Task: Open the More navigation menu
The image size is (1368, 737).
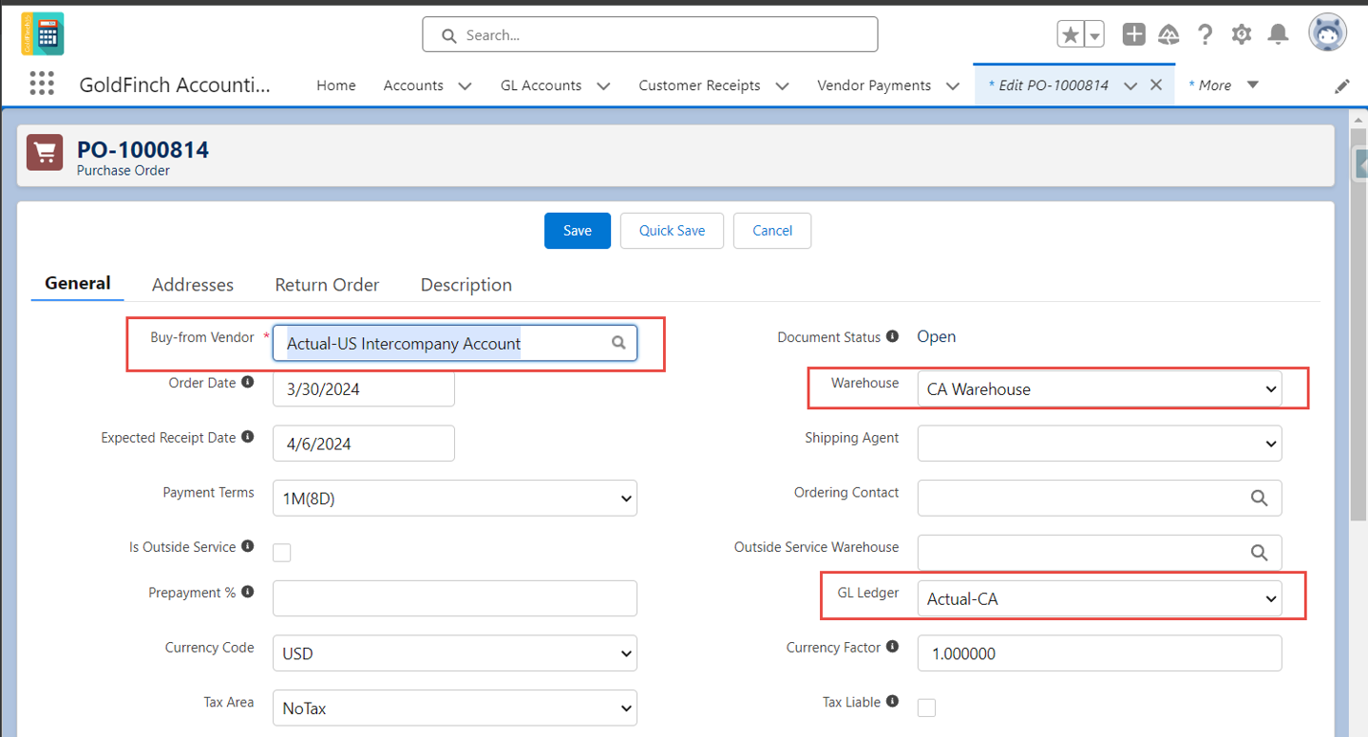Action: coord(1224,85)
